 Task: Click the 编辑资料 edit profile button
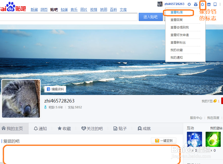tap(55, 89)
